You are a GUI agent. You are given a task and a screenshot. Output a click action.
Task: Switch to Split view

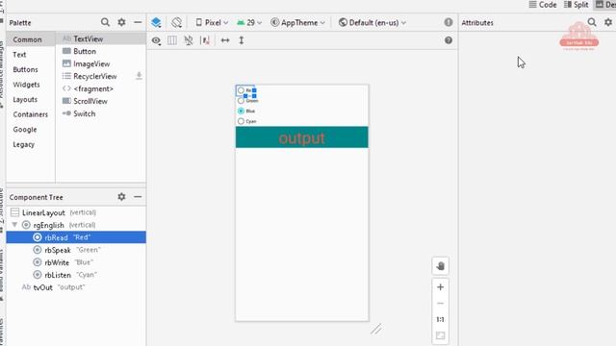coord(576,5)
